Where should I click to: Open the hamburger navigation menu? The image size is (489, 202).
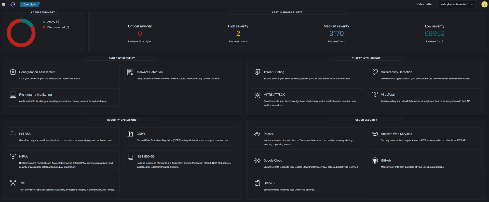coord(4,4)
